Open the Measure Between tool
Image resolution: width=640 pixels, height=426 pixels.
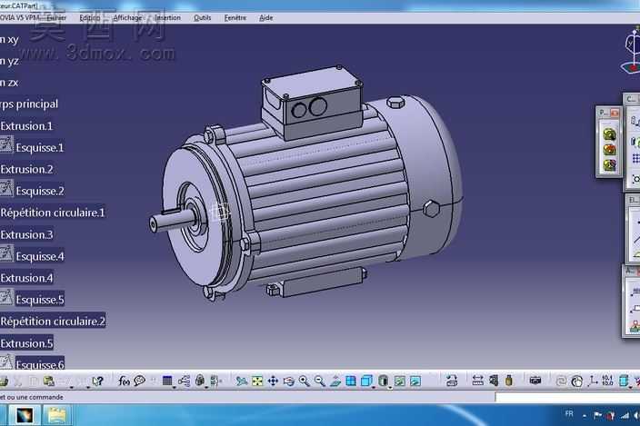click(477, 381)
